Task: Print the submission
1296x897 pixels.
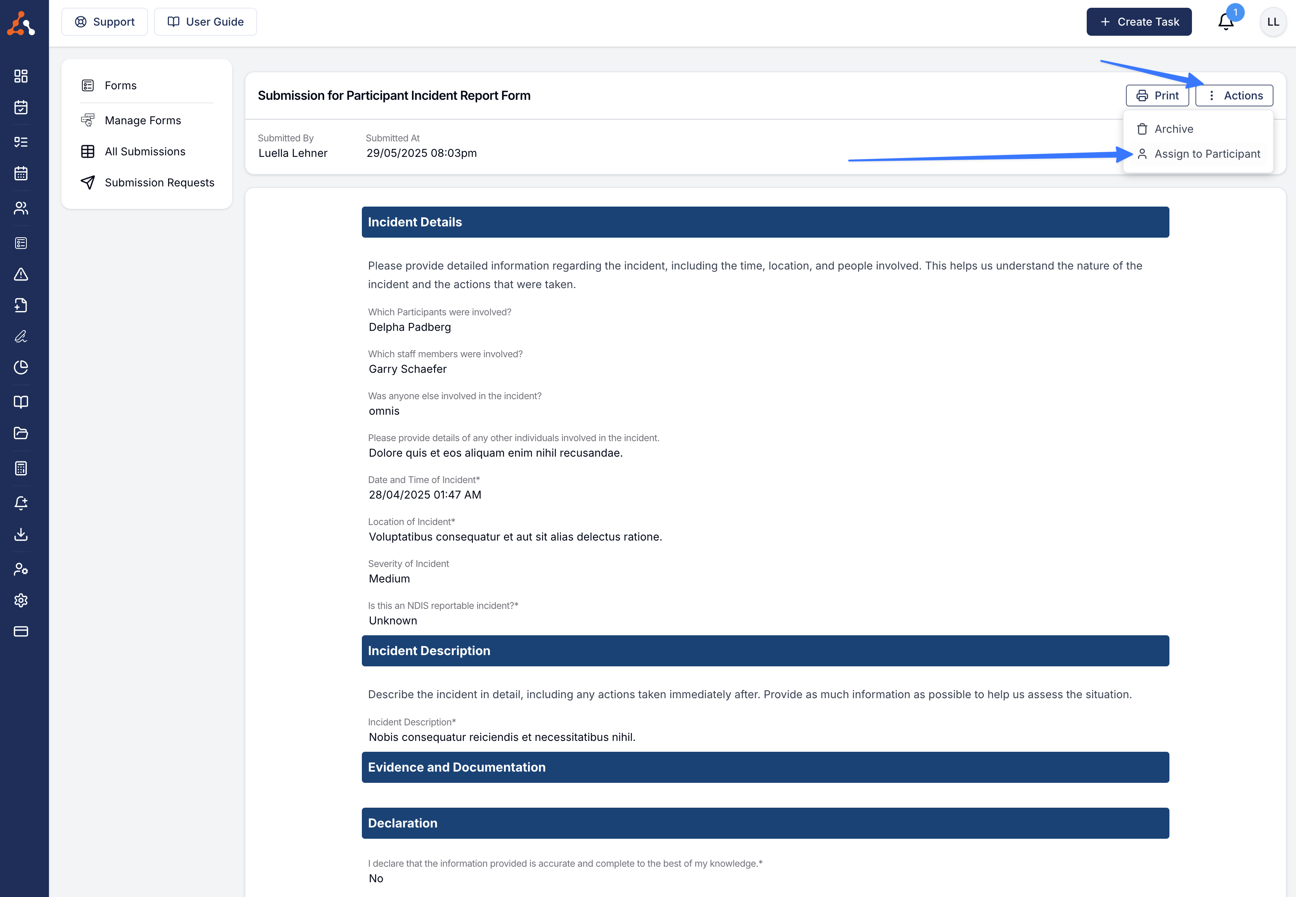Action: (x=1157, y=96)
